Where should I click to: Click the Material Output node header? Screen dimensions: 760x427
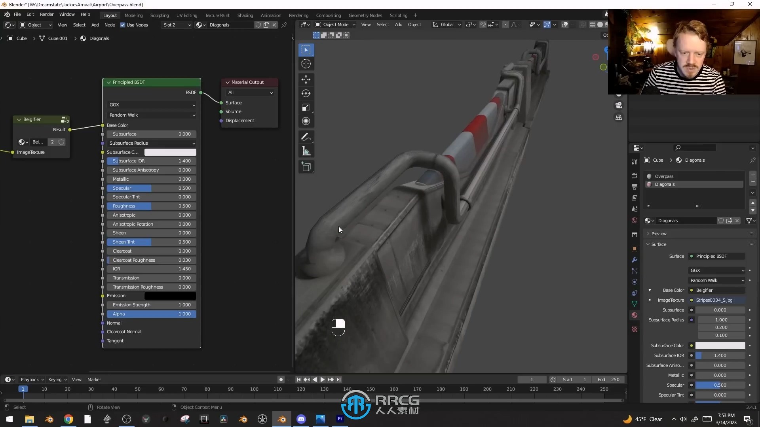pos(248,82)
